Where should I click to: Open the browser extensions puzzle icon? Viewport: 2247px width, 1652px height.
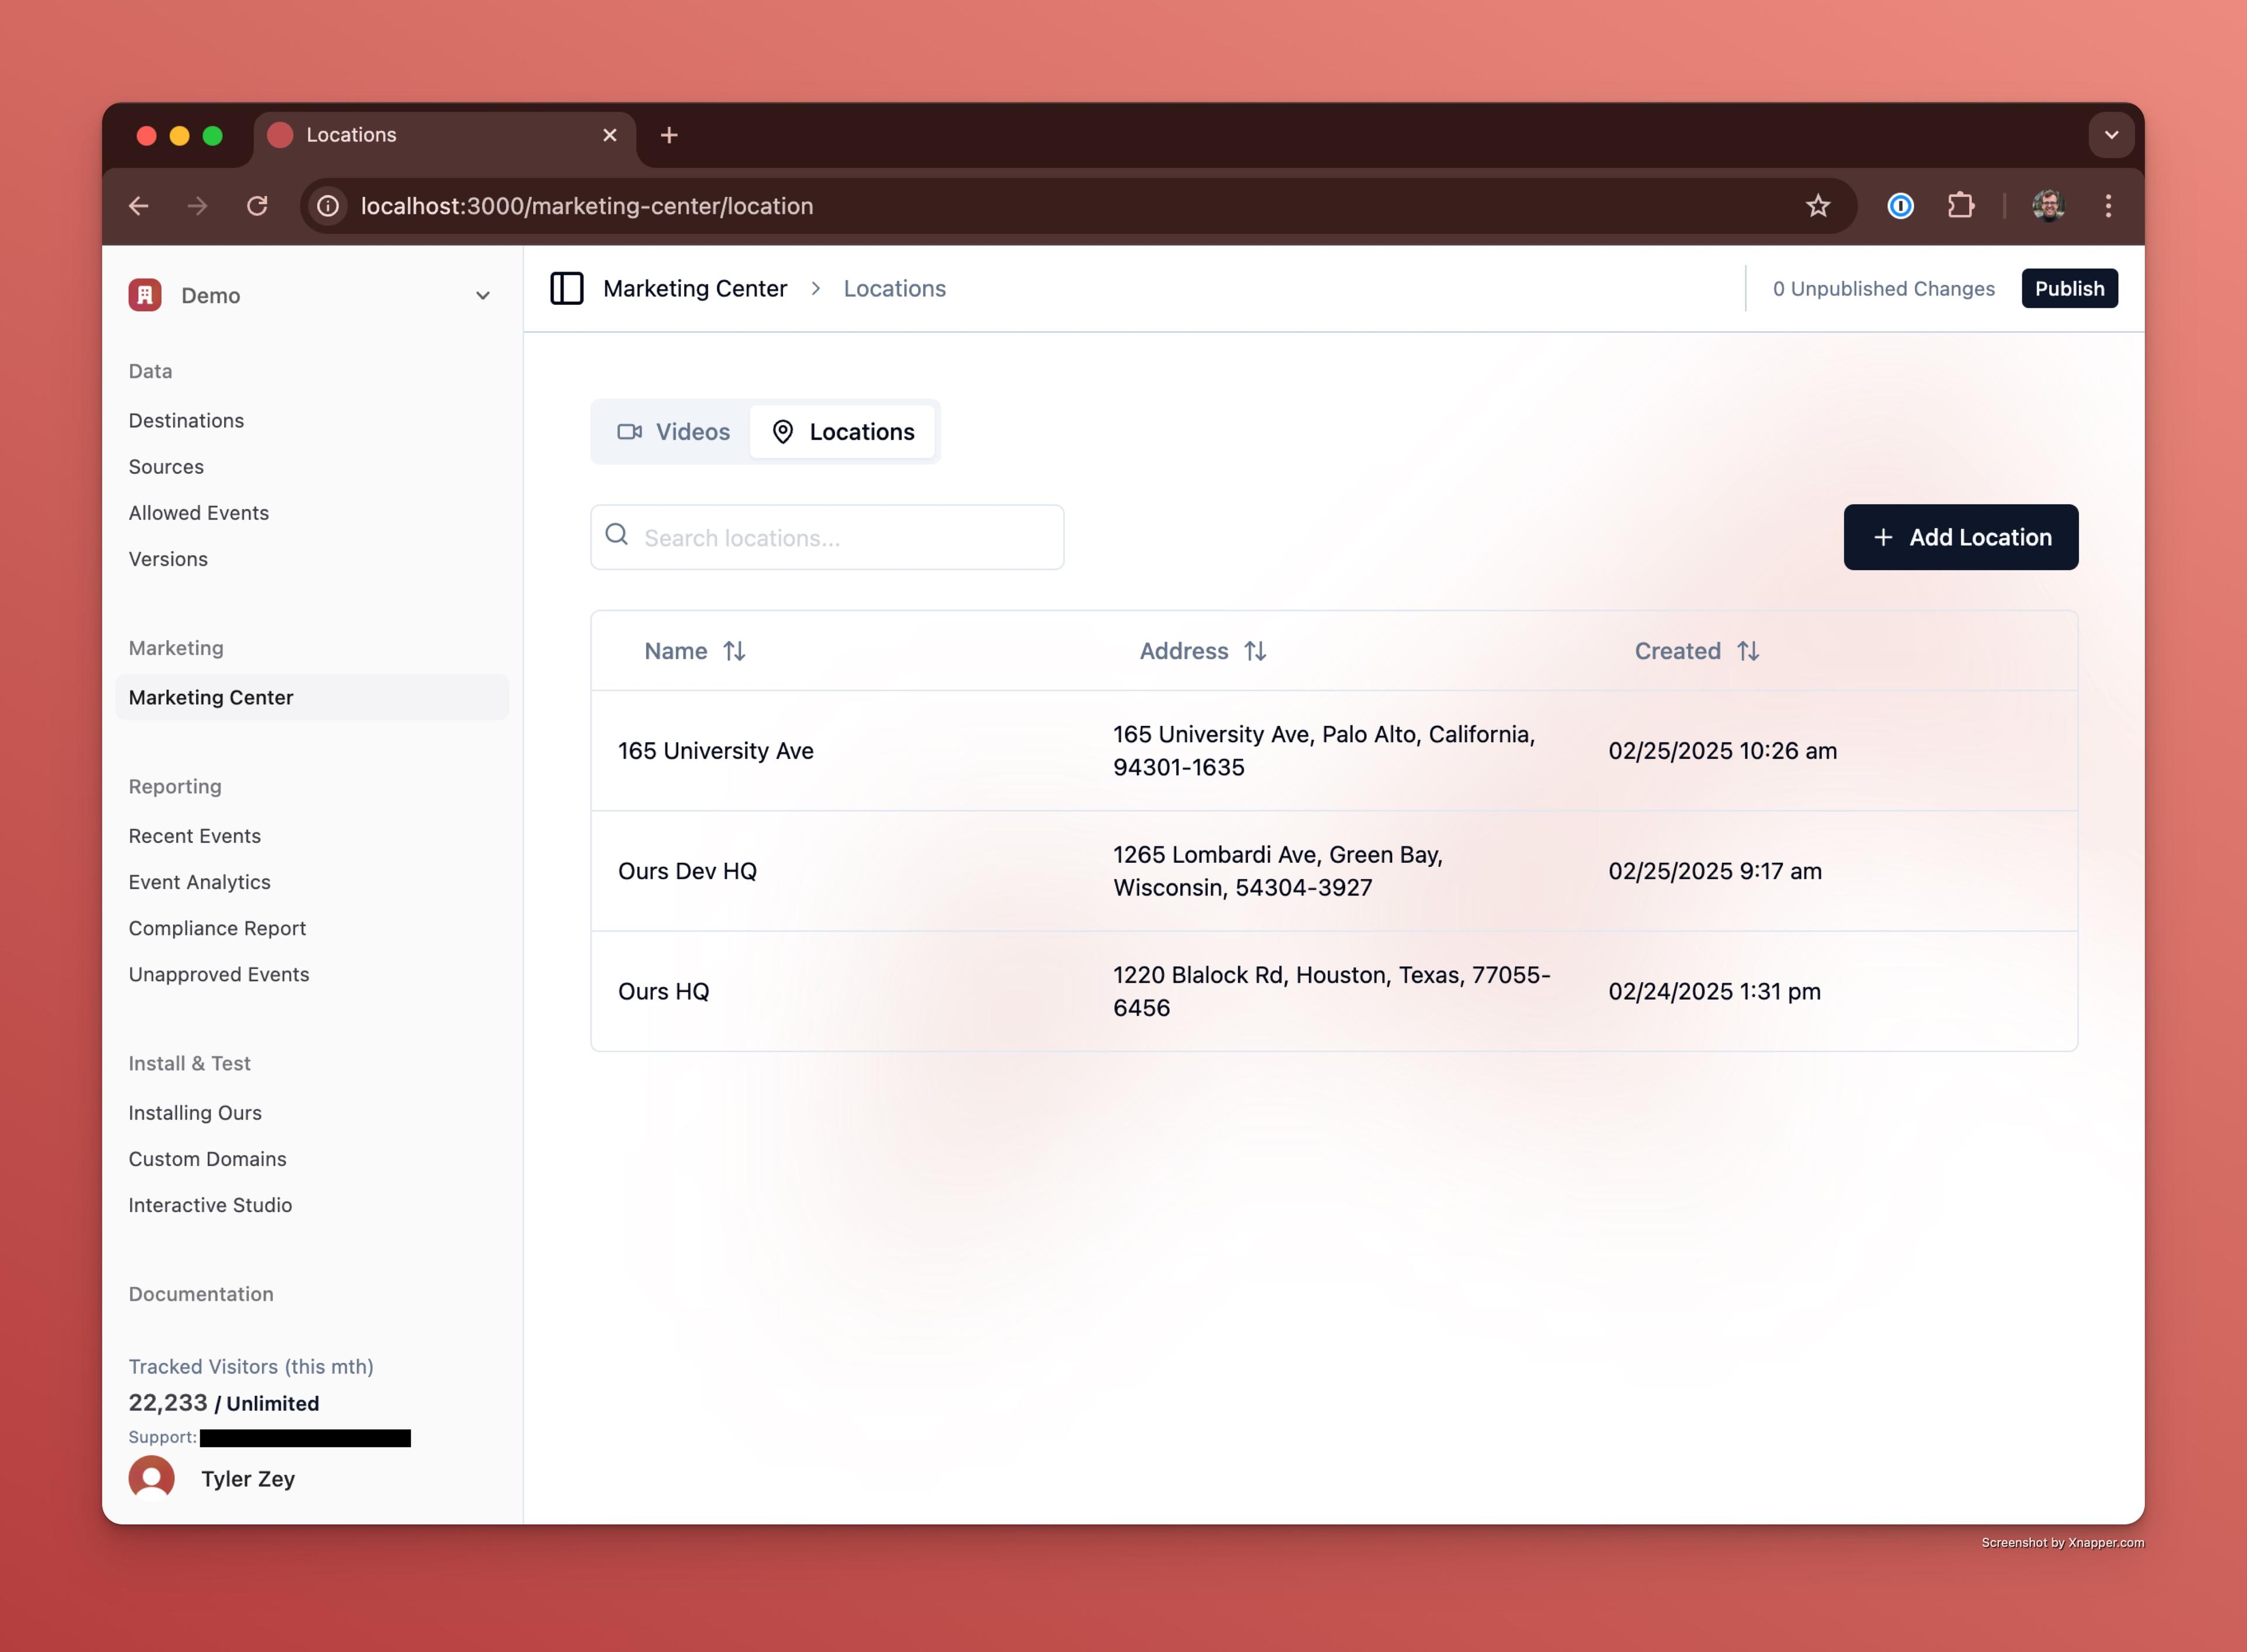pyautogui.click(x=1960, y=206)
